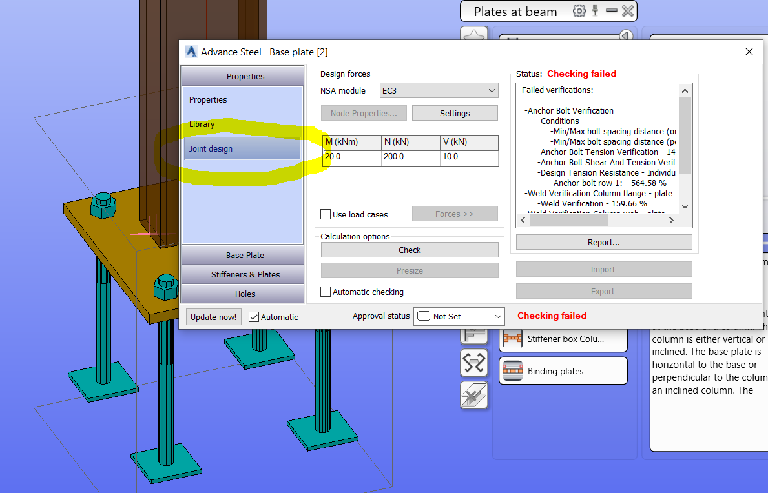Click the horizontal scrollbar thumb in verifications
The height and width of the screenshot is (493, 768).
569,221
